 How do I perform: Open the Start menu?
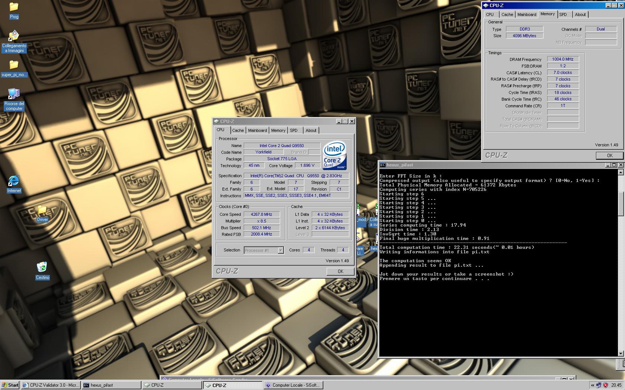10,385
